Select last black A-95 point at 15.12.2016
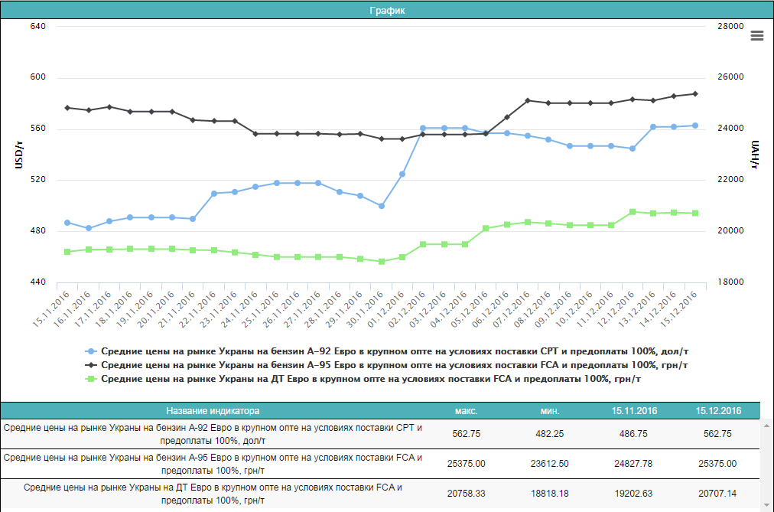This screenshot has width=774, height=512. pos(695,94)
